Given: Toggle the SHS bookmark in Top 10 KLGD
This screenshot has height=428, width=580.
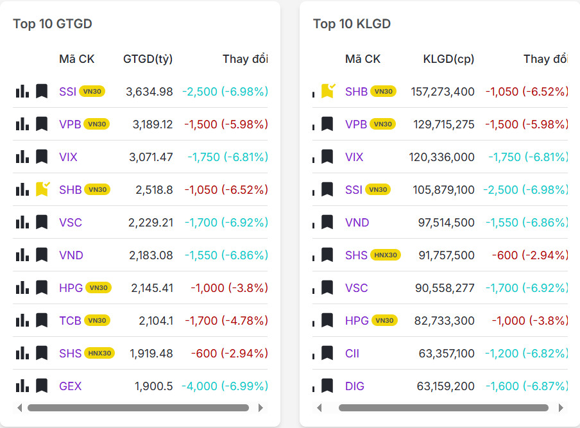Looking at the screenshot, I should pyautogui.click(x=327, y=255).
